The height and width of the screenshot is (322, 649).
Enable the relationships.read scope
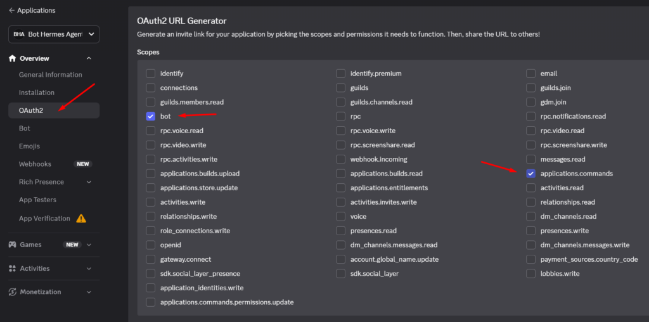[x=530, y=202]
